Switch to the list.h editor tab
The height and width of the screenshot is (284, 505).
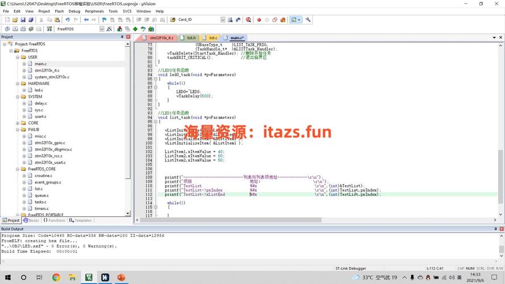click(189, 37)
